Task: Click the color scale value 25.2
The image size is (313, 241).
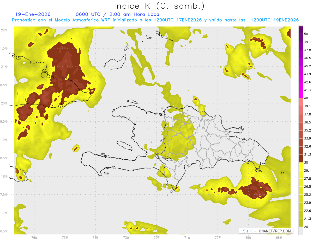Action: (308, 194)
